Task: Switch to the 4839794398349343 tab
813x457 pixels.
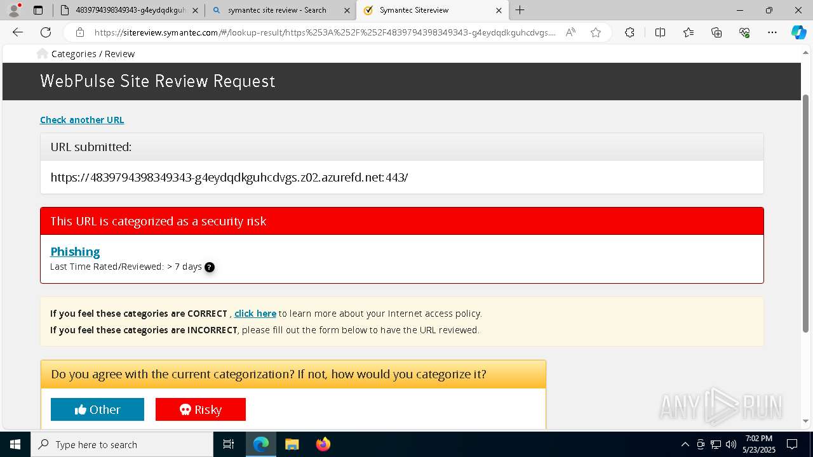Action: (130, 10)
